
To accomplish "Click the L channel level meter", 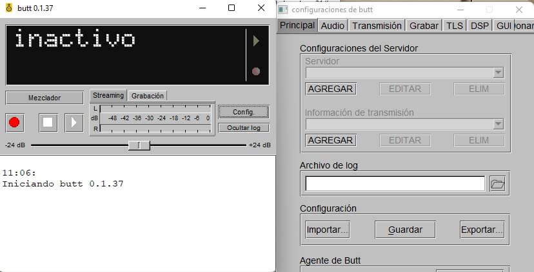I will pyautogui.click(x=155, y=109).
